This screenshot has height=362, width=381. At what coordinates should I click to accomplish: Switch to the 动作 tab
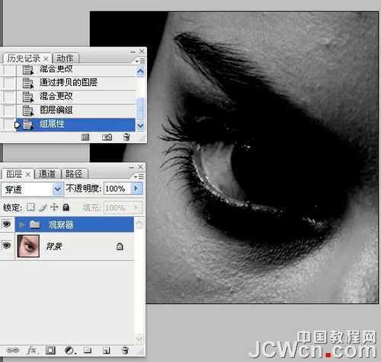(66, 59)
